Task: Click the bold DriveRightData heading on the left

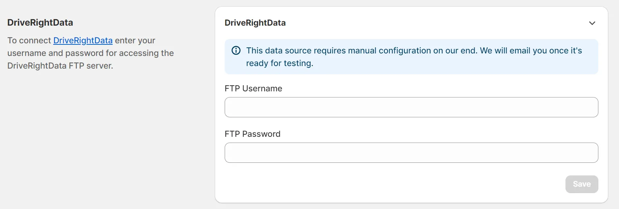Action: 40,22
